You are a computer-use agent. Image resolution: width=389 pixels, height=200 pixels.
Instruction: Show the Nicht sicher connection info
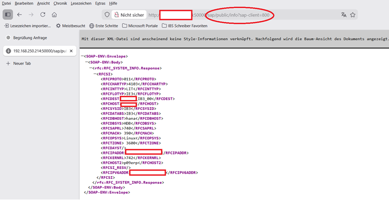click(129, 15)
